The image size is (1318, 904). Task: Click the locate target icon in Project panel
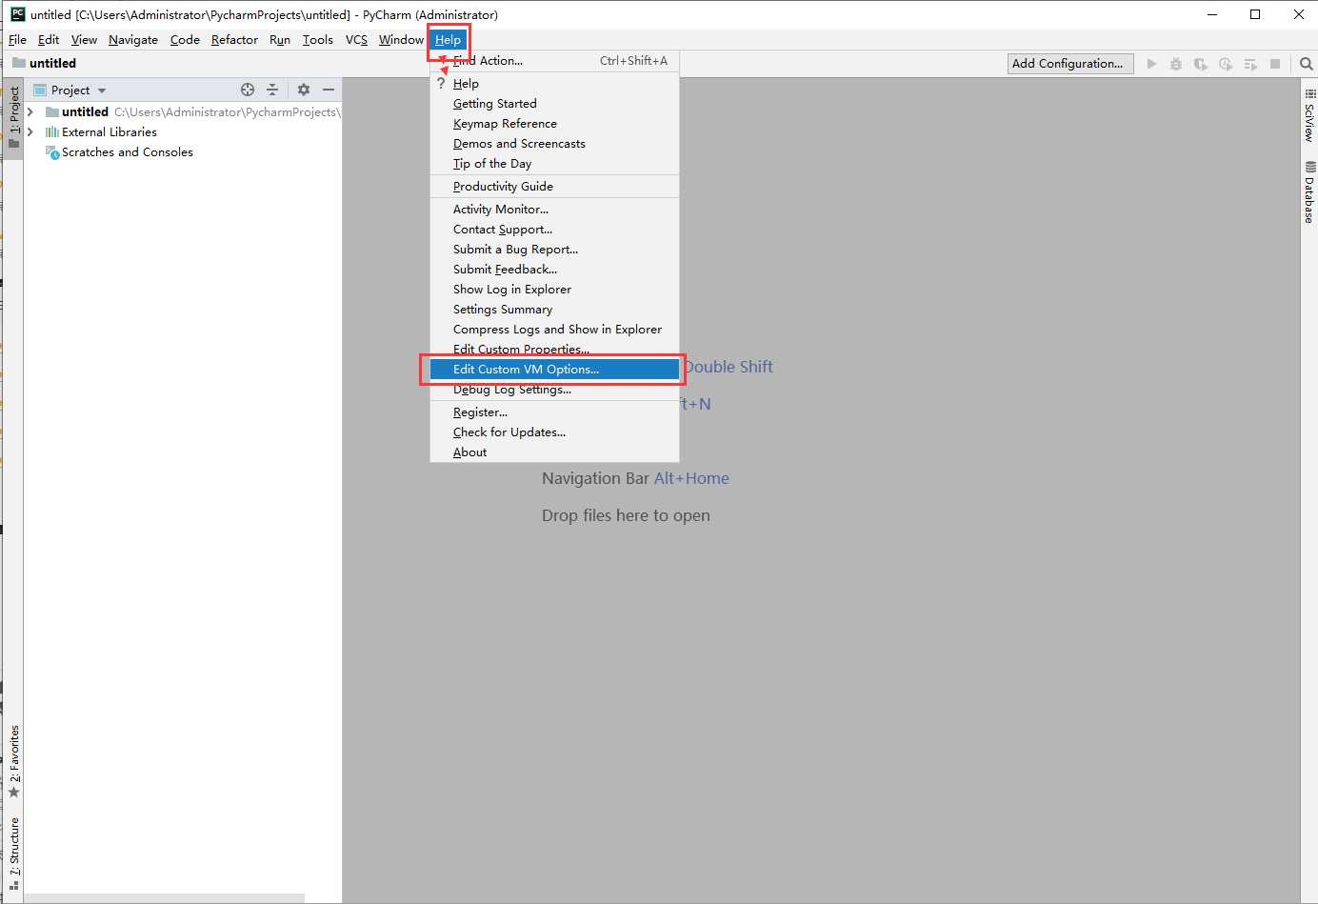coord(248,90)
